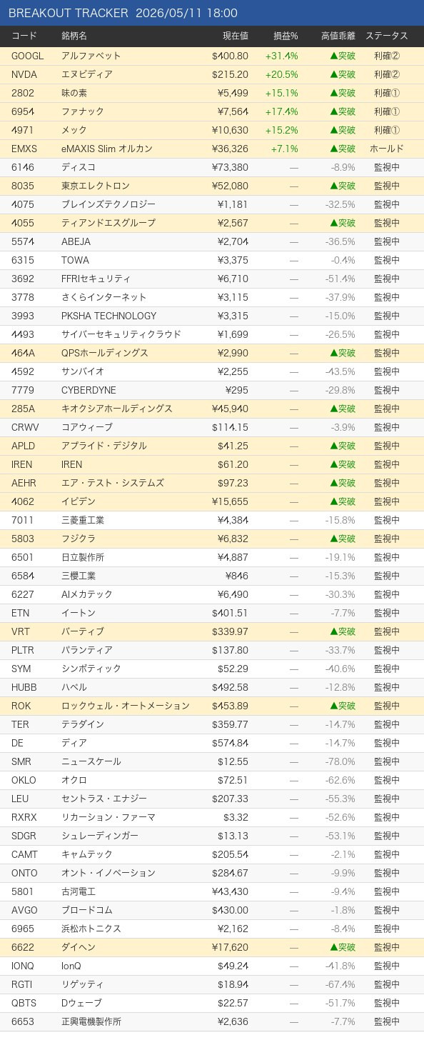Select ブレインズテクノロジー name
Image resolution: width=424 pixels, height=1040 pixels.
click(108, 204)
